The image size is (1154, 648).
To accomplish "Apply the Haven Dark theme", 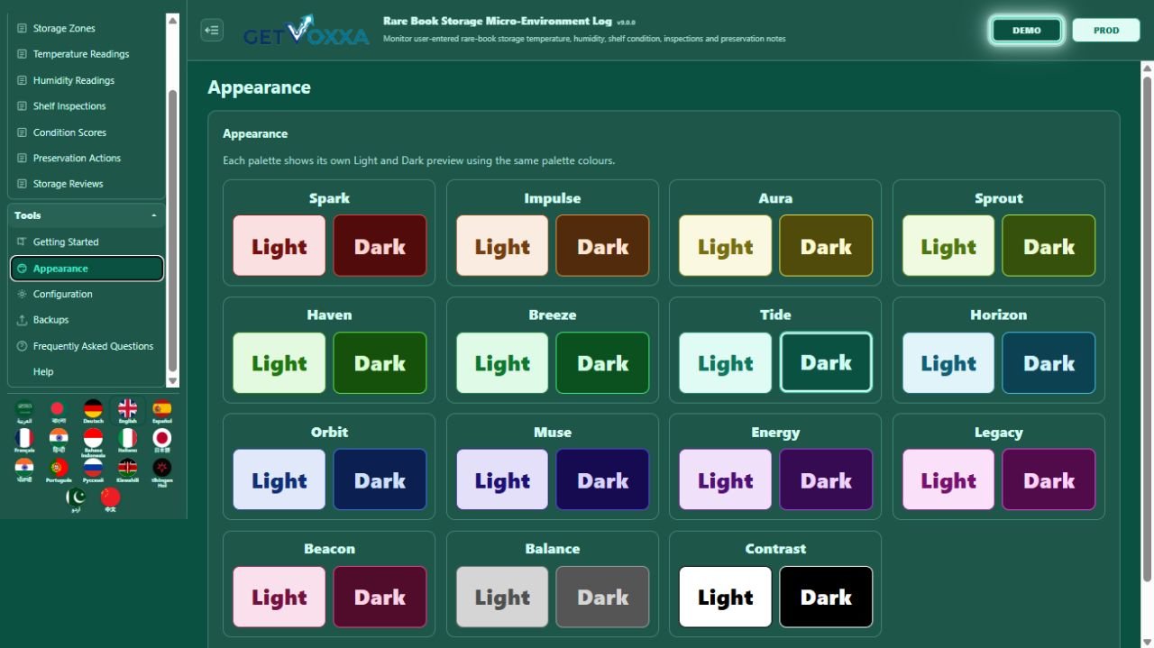I will (380, 363).
